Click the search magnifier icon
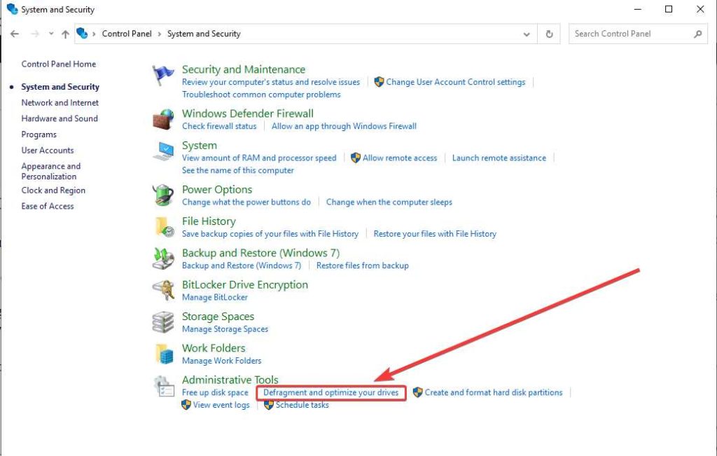717x456 pixels. (x=698, y=34)
